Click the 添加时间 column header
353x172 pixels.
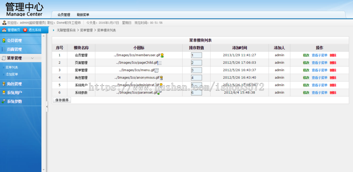click(x=240, y=48)
